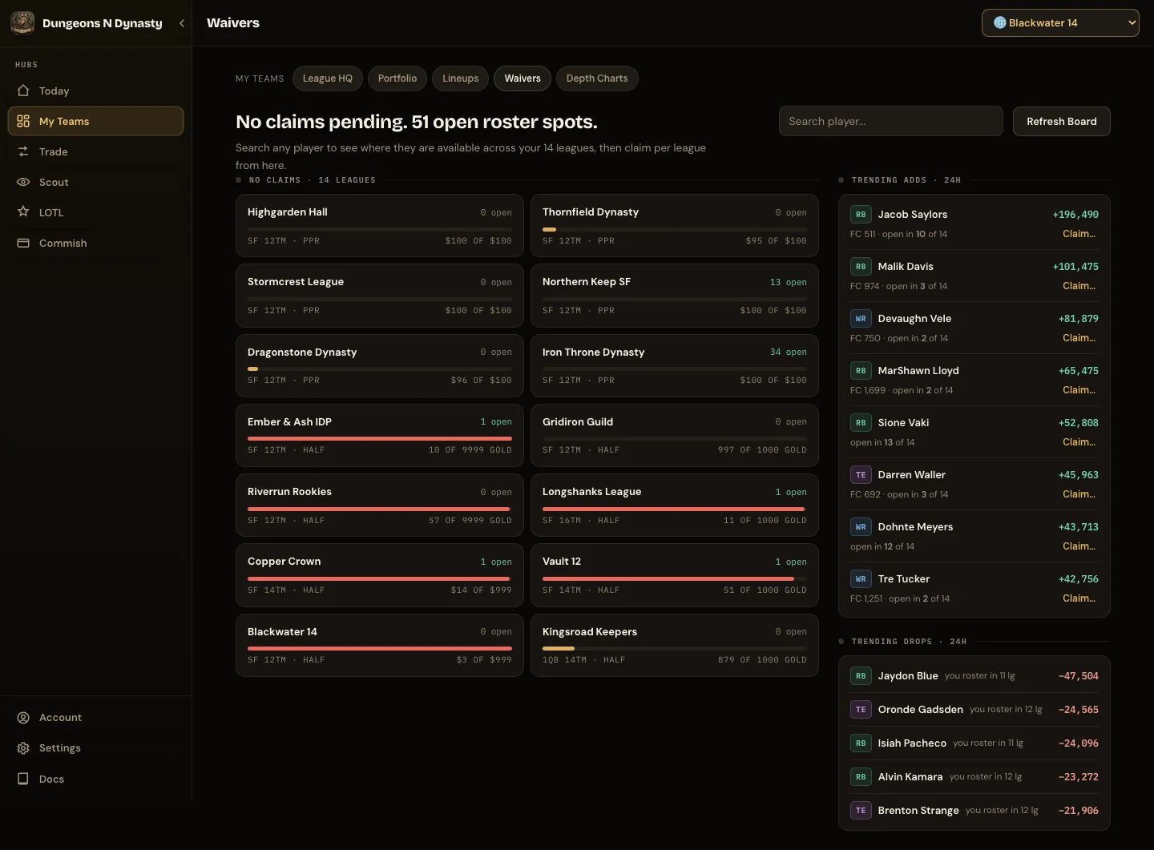Click Northern Keep SF 13 open count

[788, 282]
